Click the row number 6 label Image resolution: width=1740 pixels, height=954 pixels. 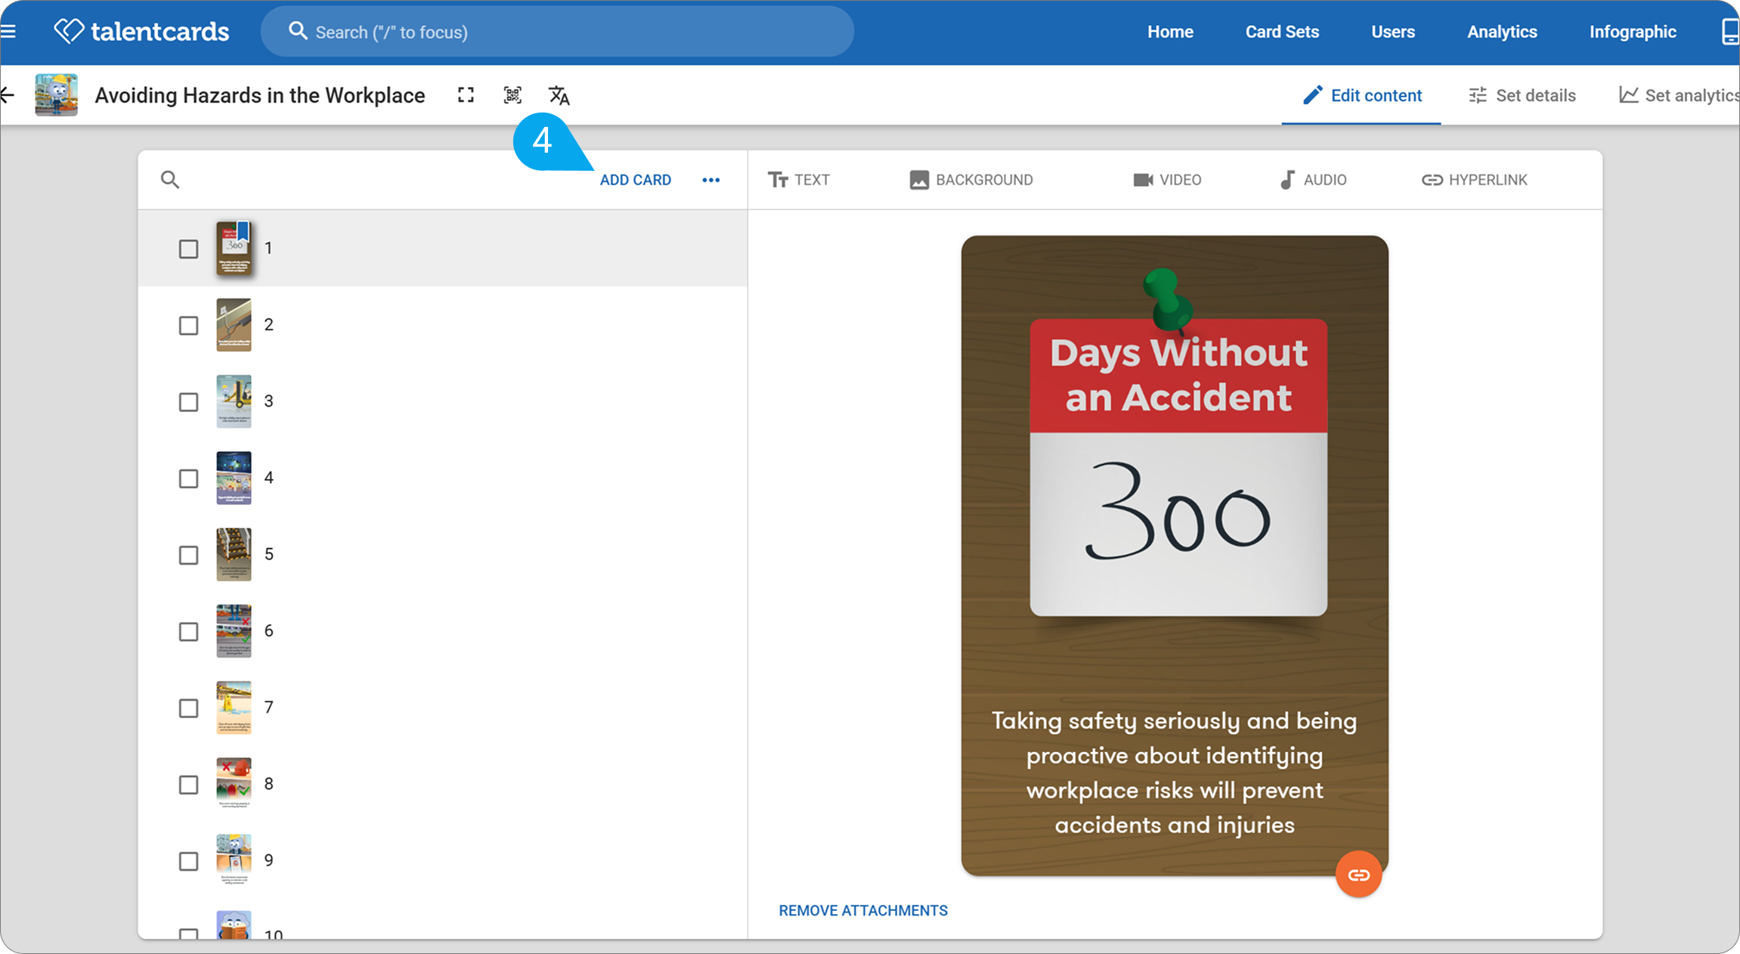pos(268,631)
